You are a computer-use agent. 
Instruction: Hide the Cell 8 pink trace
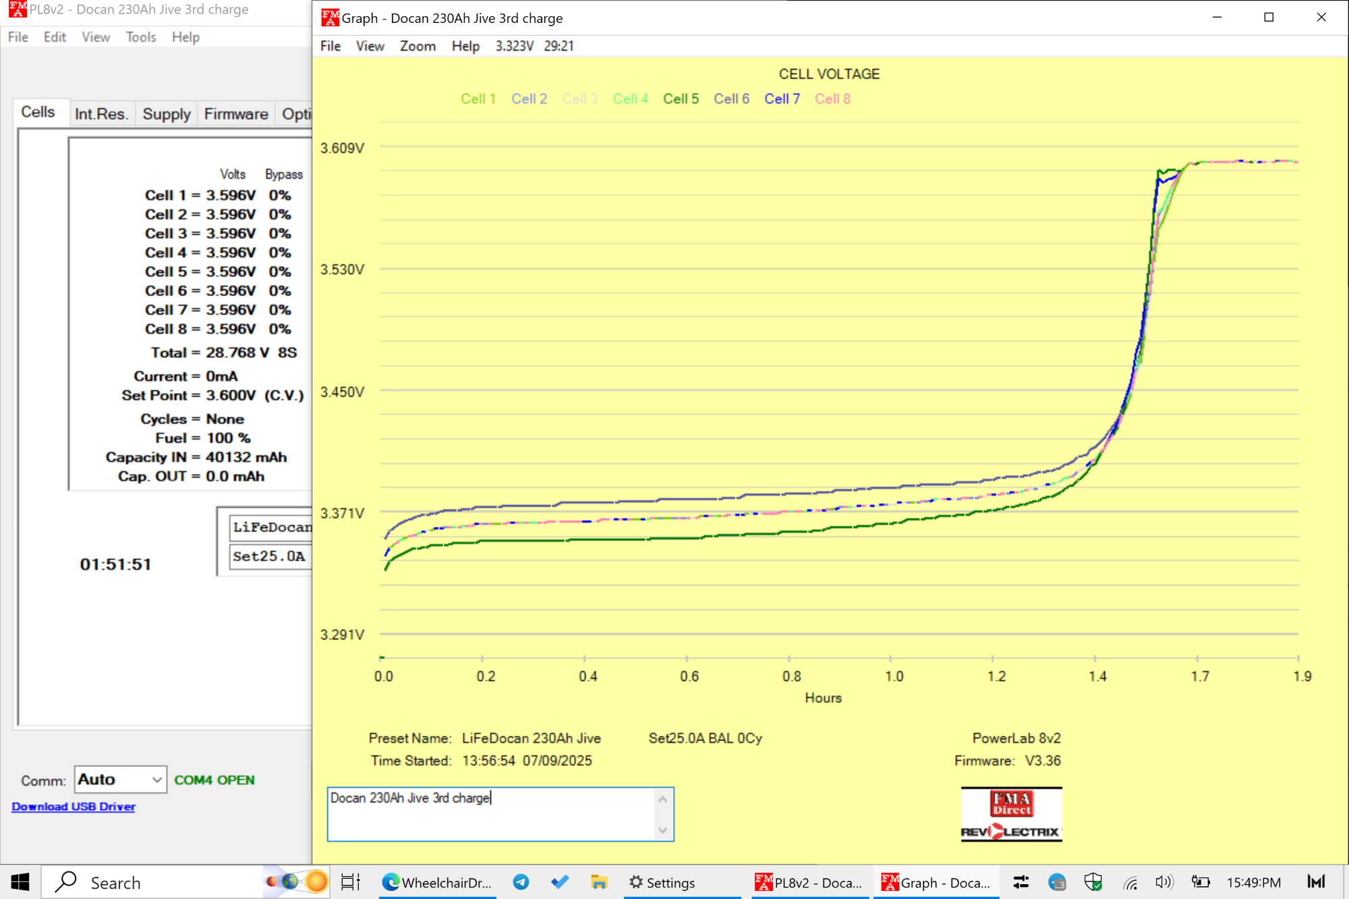click(x=832, y=98)
